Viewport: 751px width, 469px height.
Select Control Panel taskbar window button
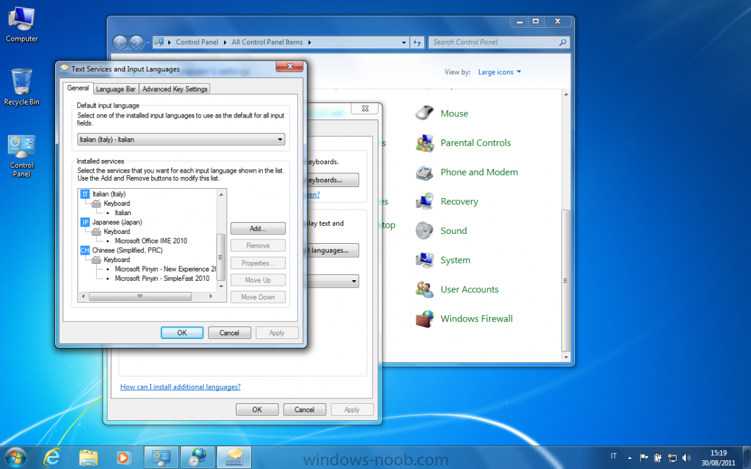[161, 457]
